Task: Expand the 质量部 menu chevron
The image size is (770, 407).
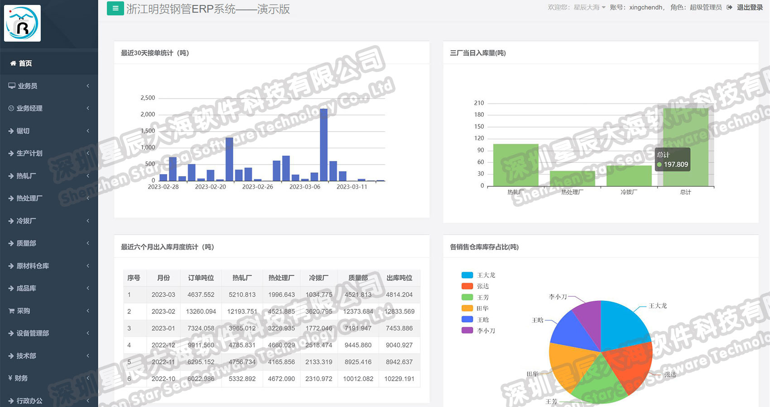Action: coord(88,243)
